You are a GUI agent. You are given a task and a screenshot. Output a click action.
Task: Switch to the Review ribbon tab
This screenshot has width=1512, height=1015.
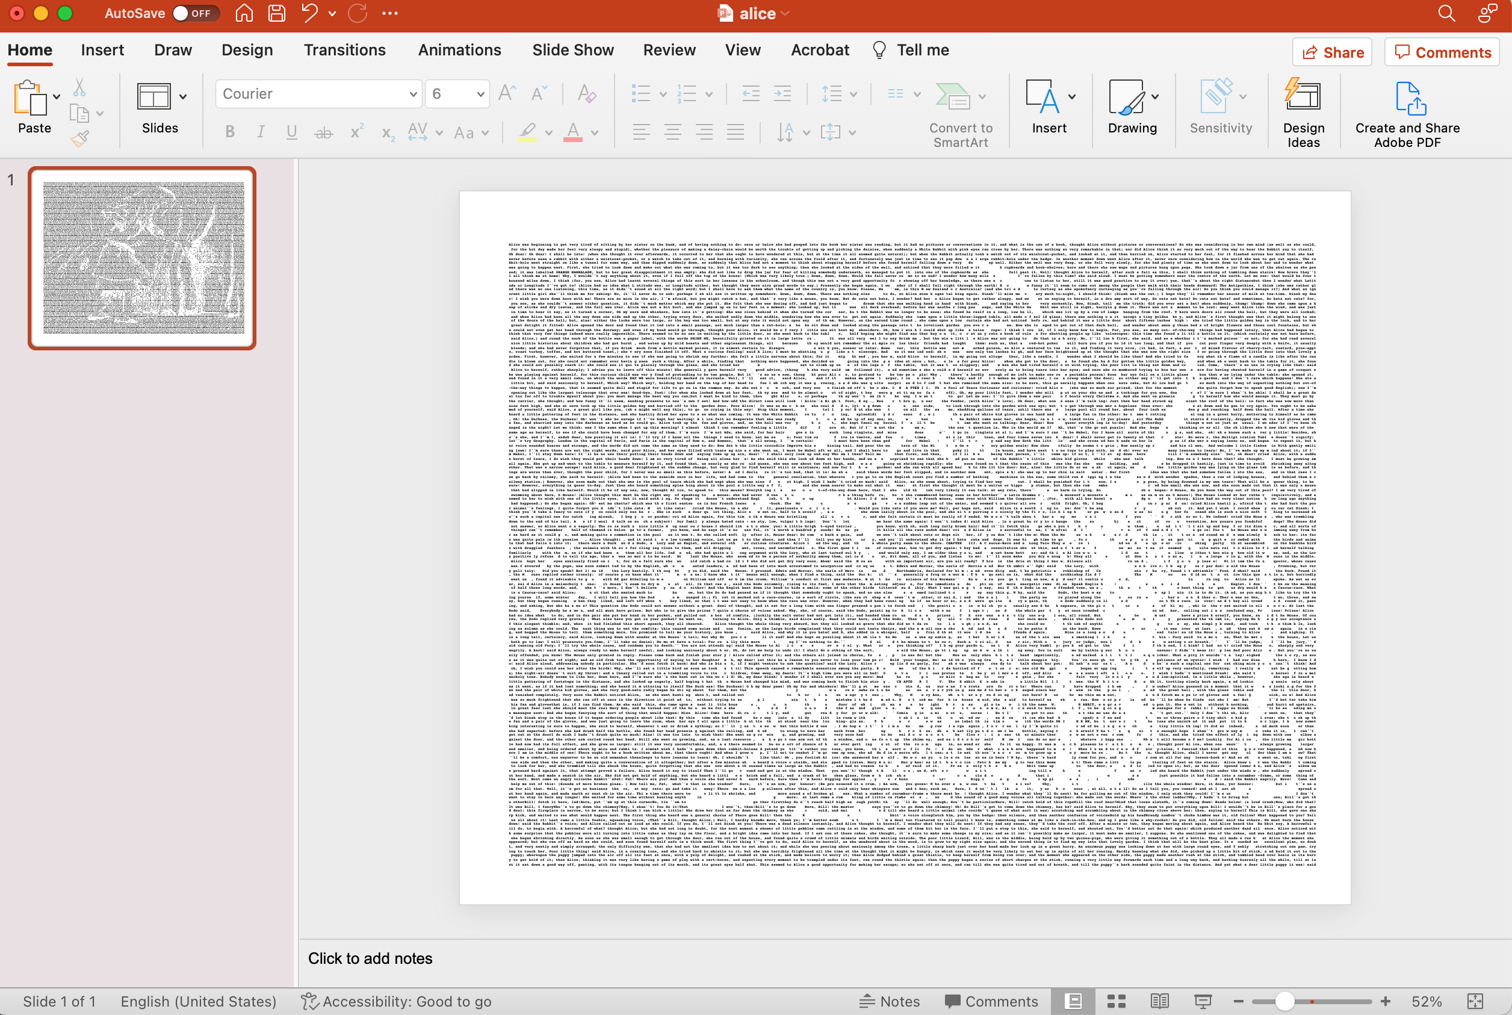coord(668,50)
